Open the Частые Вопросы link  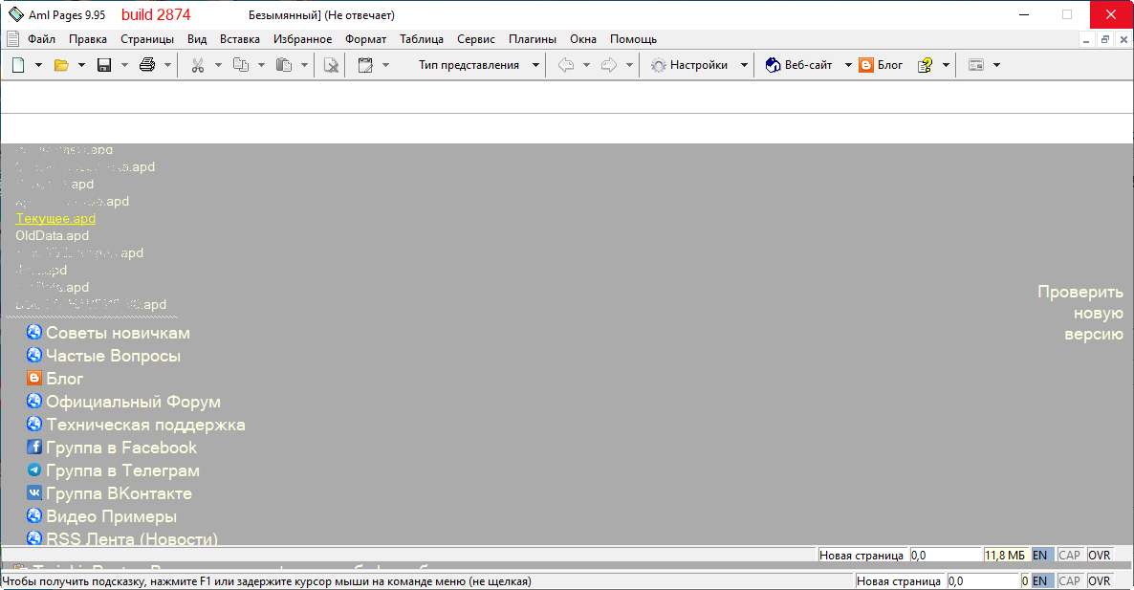pyautogui.click(x=113, y=356)
